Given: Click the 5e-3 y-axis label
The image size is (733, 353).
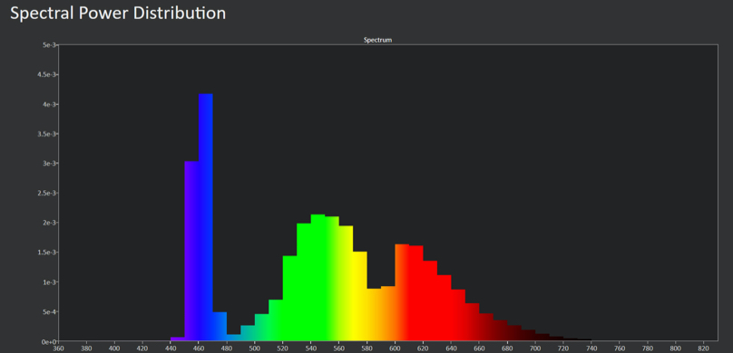Looking at the screenshot, I should (x=49, y=44).
